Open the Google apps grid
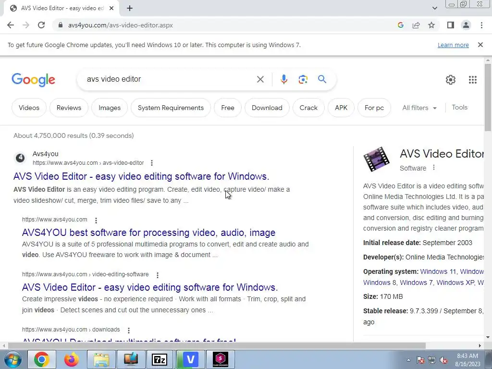The height and width of the screenshot is (369, 492). tap(473, 80)
